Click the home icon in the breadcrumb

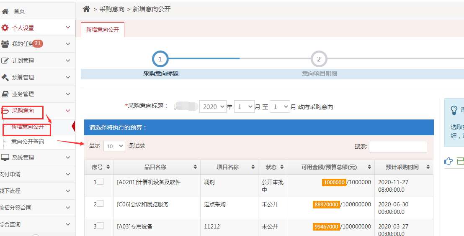click(86, 9)
